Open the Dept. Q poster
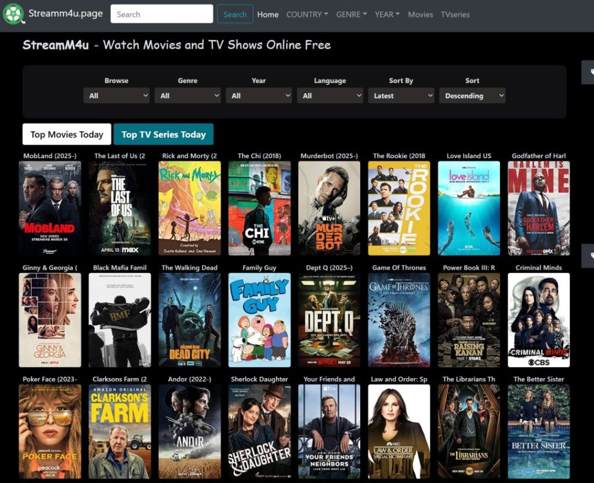Screen dimensions: 594x483 coord(329,320)
